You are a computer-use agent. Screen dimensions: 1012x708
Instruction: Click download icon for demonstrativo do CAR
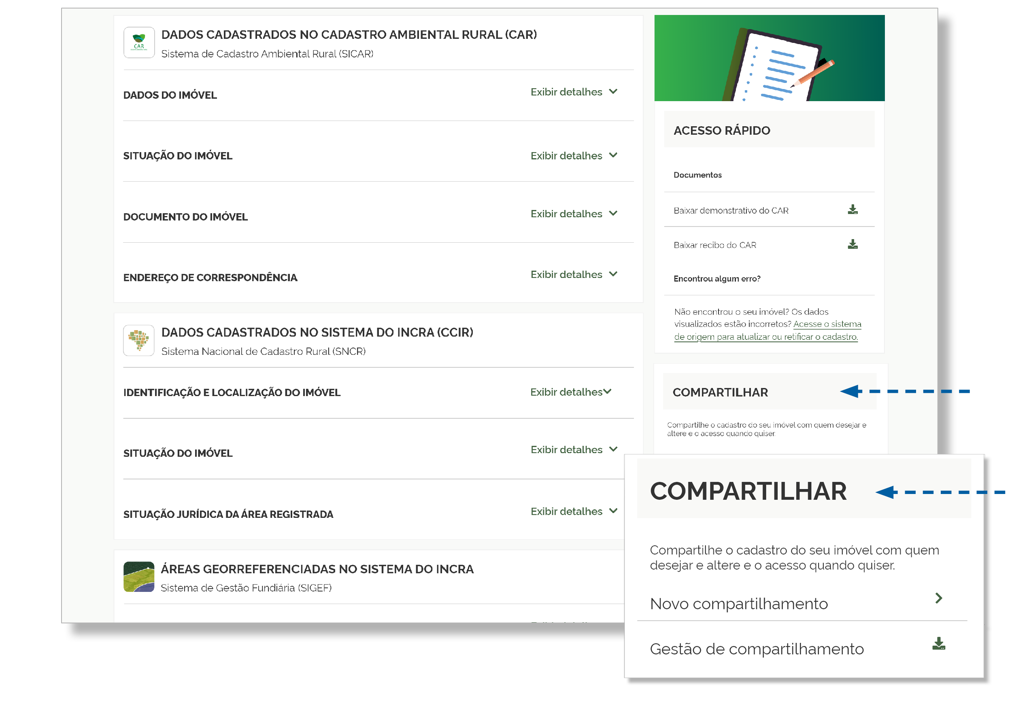tap(853, 210)
